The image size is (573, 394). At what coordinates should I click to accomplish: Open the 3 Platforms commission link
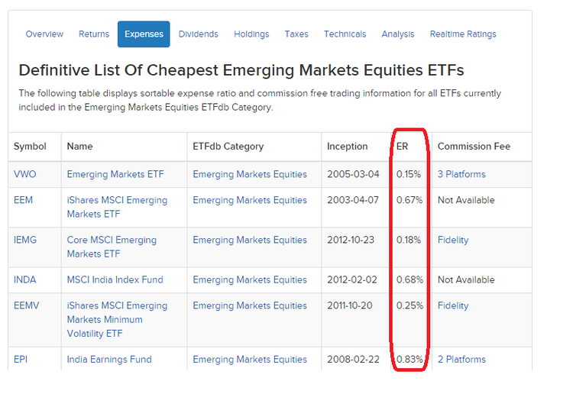pyautogui.click(x=461, y=174)
